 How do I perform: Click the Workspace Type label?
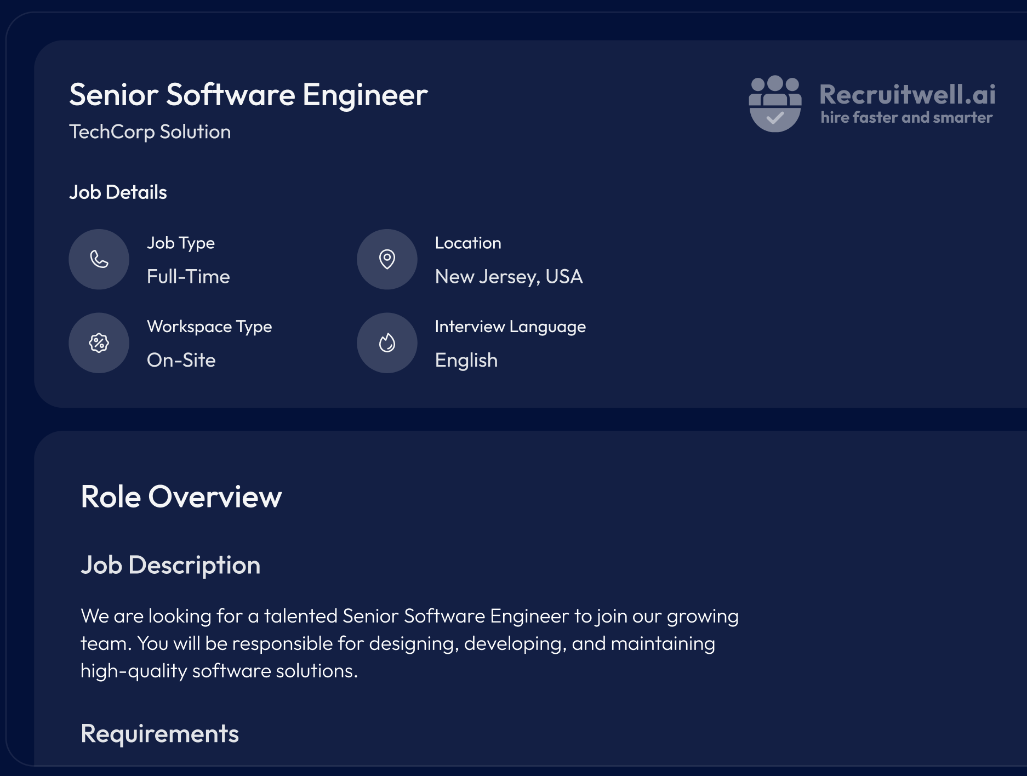(209, 327)
